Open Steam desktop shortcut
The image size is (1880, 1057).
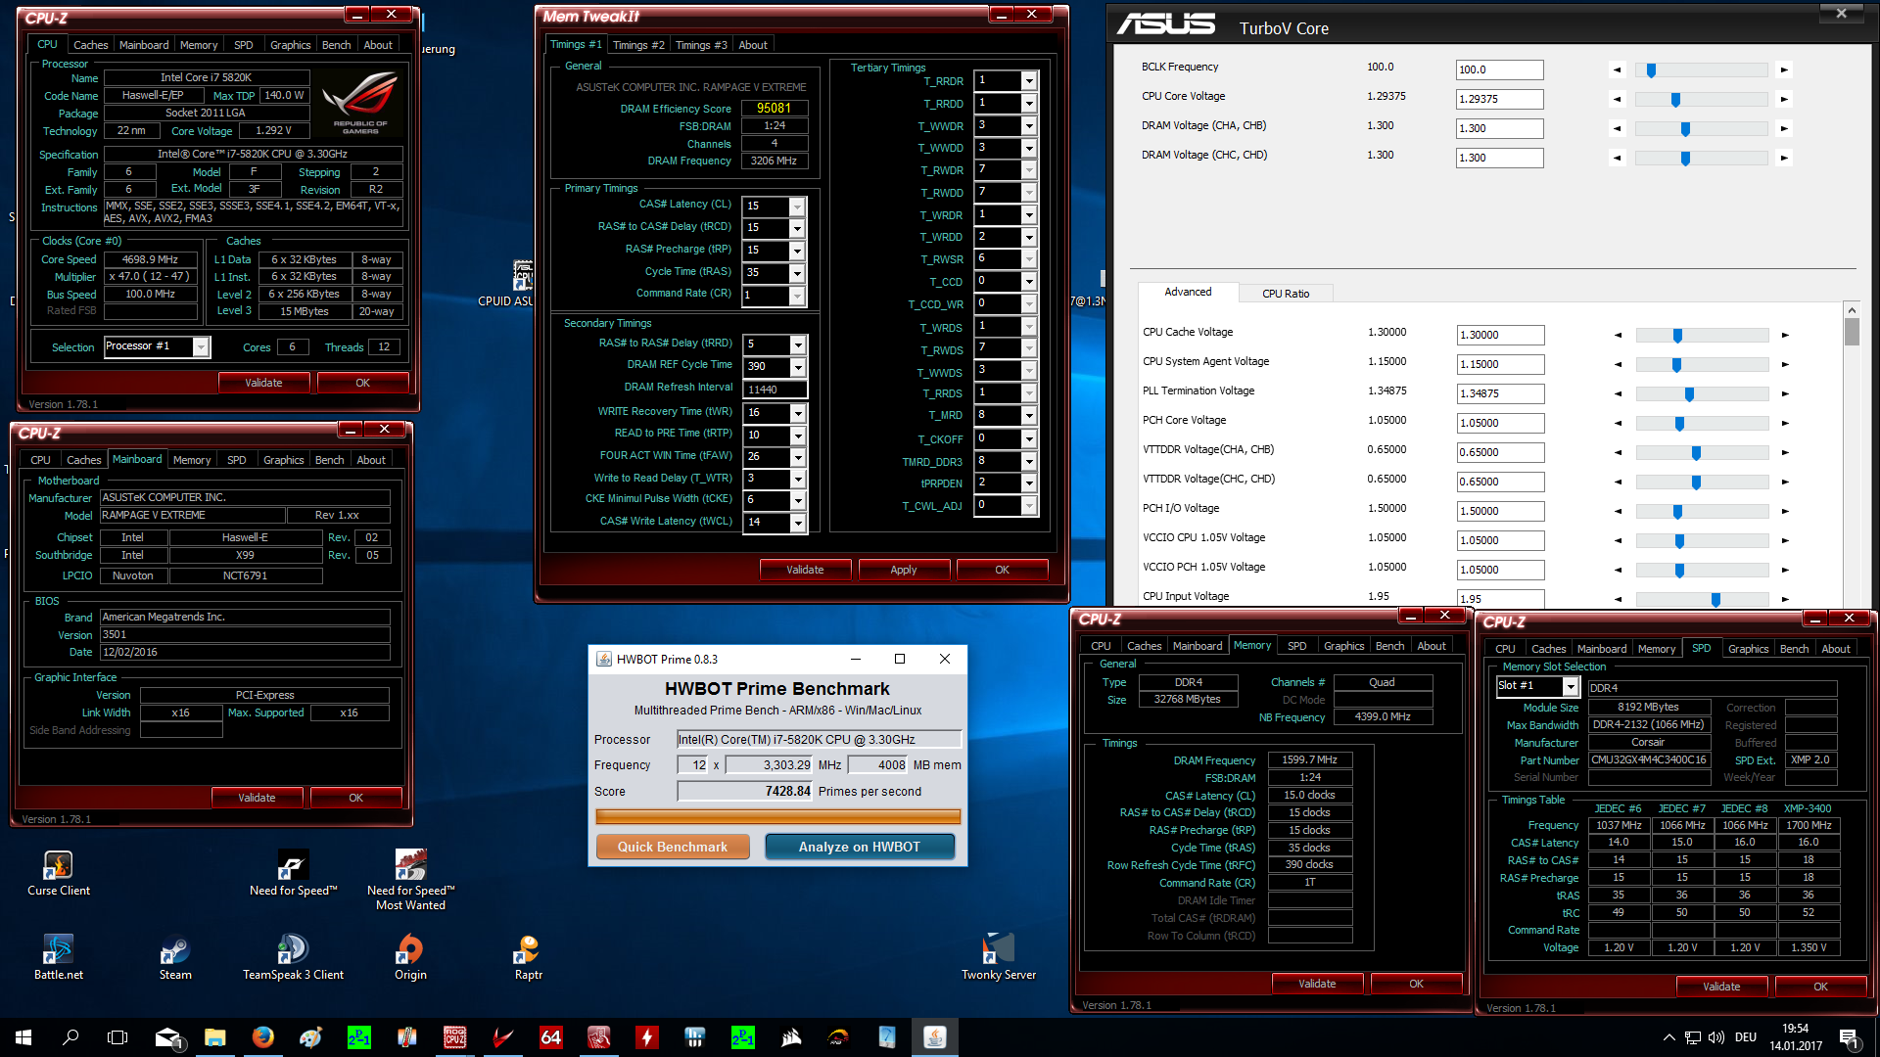pos(175,957)
